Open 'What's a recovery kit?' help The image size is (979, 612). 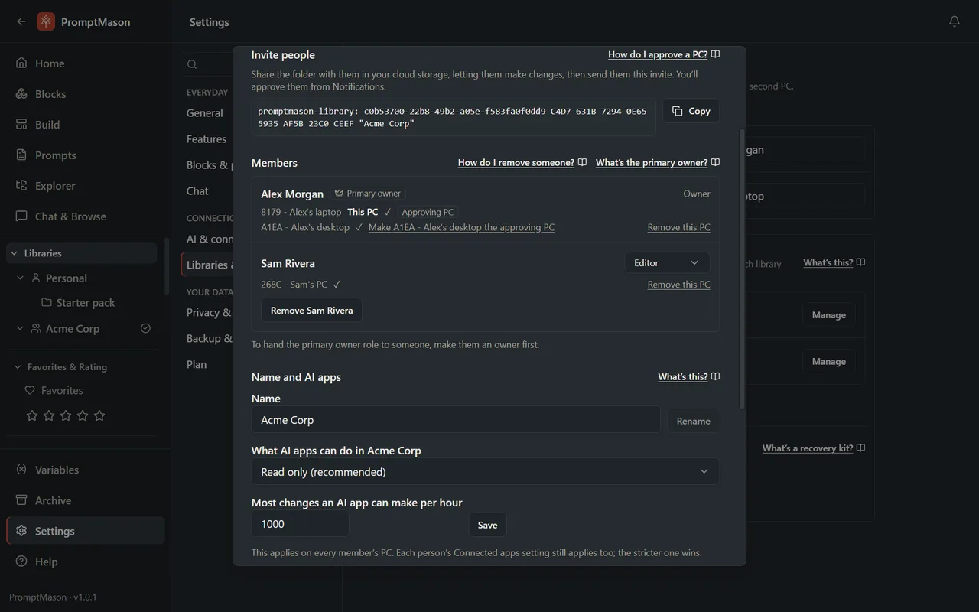(x=814, y=448)
